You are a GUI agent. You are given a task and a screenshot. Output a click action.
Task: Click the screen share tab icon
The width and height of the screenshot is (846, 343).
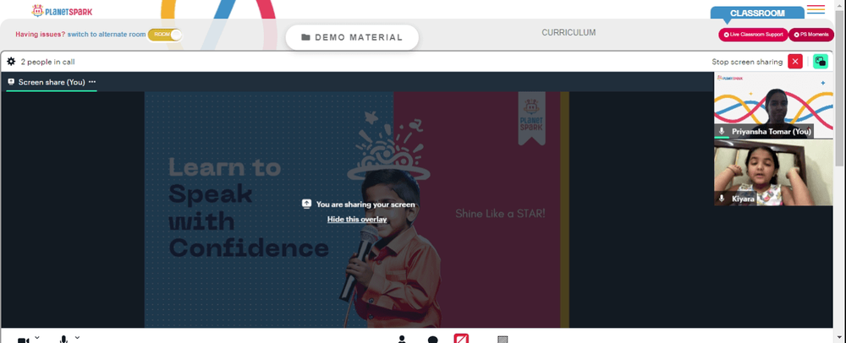[x=11, y=82]
